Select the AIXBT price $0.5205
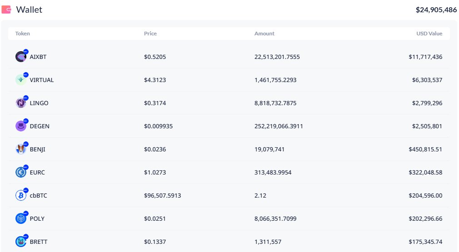459x252 pixels. pyautogui.click(x=155, y=57)
